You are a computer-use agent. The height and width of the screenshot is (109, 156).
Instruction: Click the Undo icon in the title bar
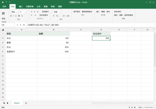pos(6,2)
